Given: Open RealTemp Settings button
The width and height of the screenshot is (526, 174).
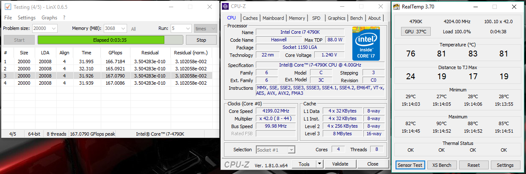Looking at the screenshot, I should coord(505,165).
